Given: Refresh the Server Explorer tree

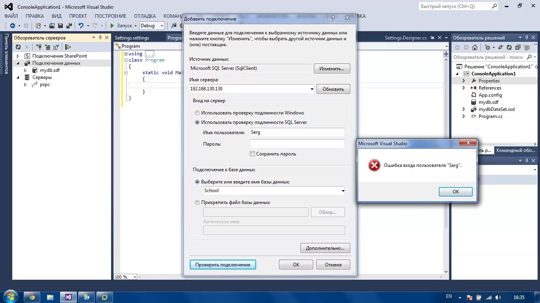Looking at the screenshot, I should click(18, 47).
